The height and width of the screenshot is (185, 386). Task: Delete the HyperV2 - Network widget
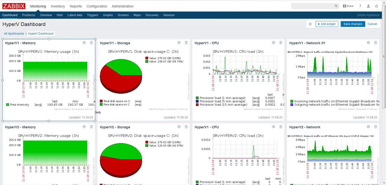coord(375,127)
